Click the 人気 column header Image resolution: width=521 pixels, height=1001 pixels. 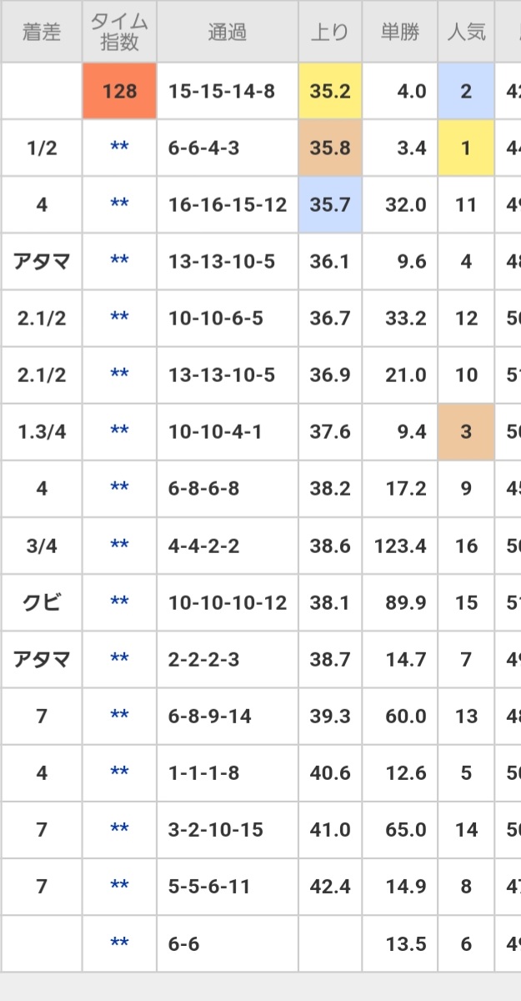(466, 33)
